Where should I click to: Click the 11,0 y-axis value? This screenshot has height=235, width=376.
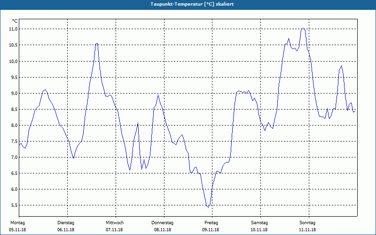click(14, 29)
